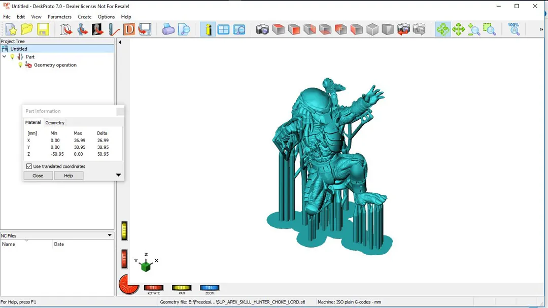Expand the Part Information dialog with the black triangle
The image size is (548, 308).
tap(118, 175)
